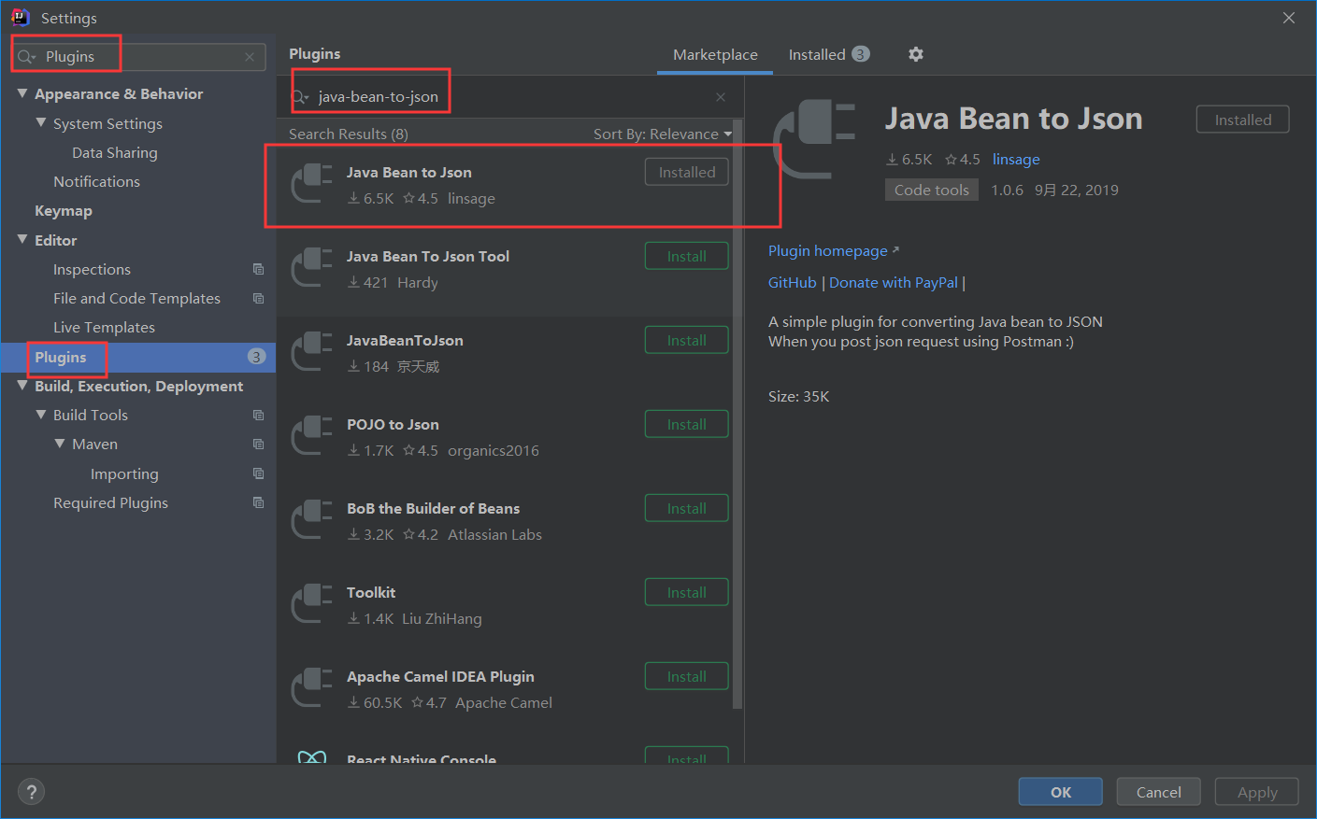Switch to the Marketplace tab

click(x=714, y=54)
